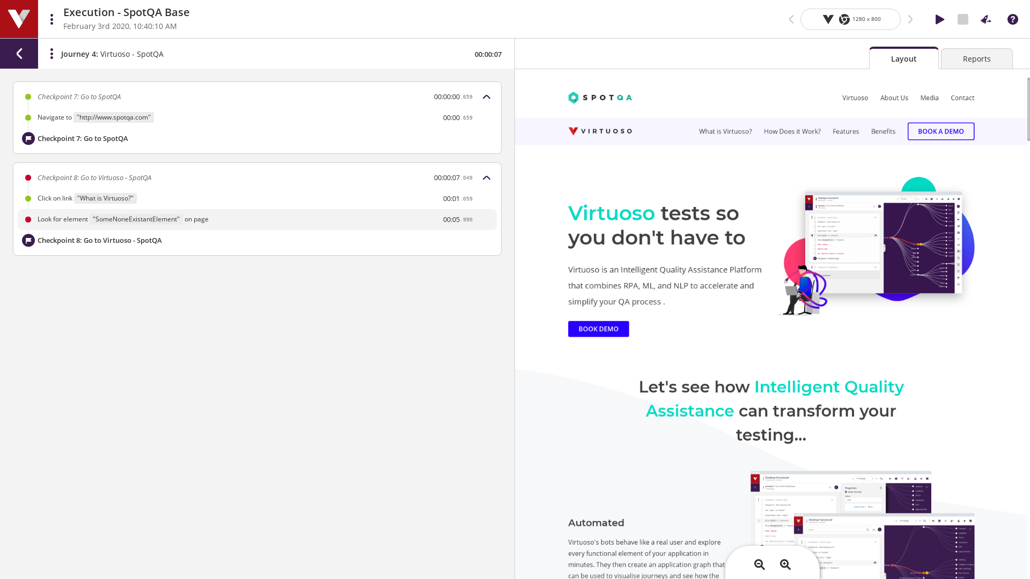Click the Execution - SpotQA Base title
This screenshot has height=579, width=1030.
pyautogui.click(x=126, y=12)
